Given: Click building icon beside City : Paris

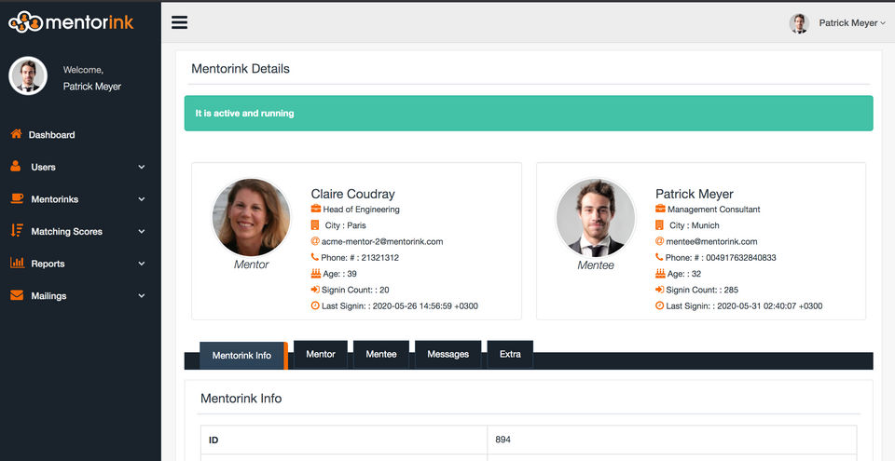Looking at the screenshot, I should tap(315, 224).
